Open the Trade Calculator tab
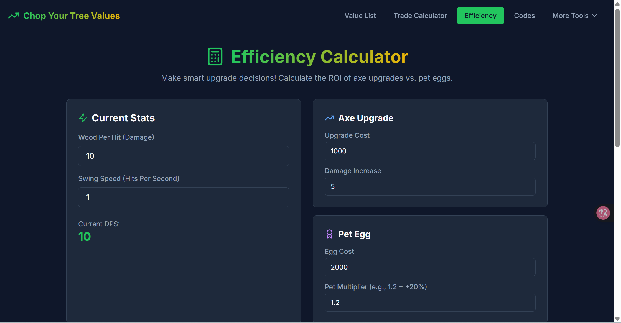Image resolution: width=621 pixels, height=323 pixels. [420, 16]
